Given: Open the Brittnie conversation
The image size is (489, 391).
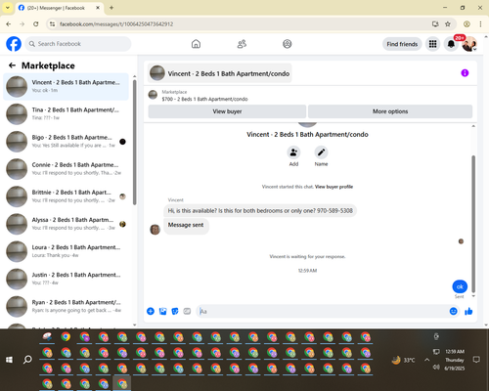Looking at the screenshot, I should coord(66,196).
